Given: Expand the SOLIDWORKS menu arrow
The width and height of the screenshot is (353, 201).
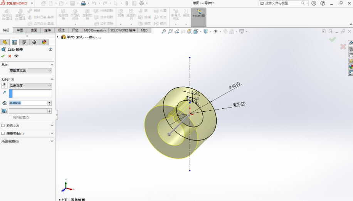Looking at the screenshot, I should coord(32,3).
